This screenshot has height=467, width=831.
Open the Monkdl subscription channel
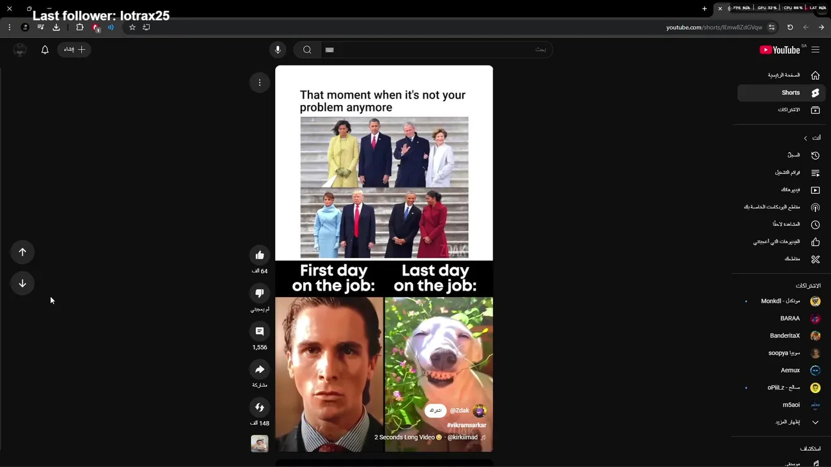(782, 301)
